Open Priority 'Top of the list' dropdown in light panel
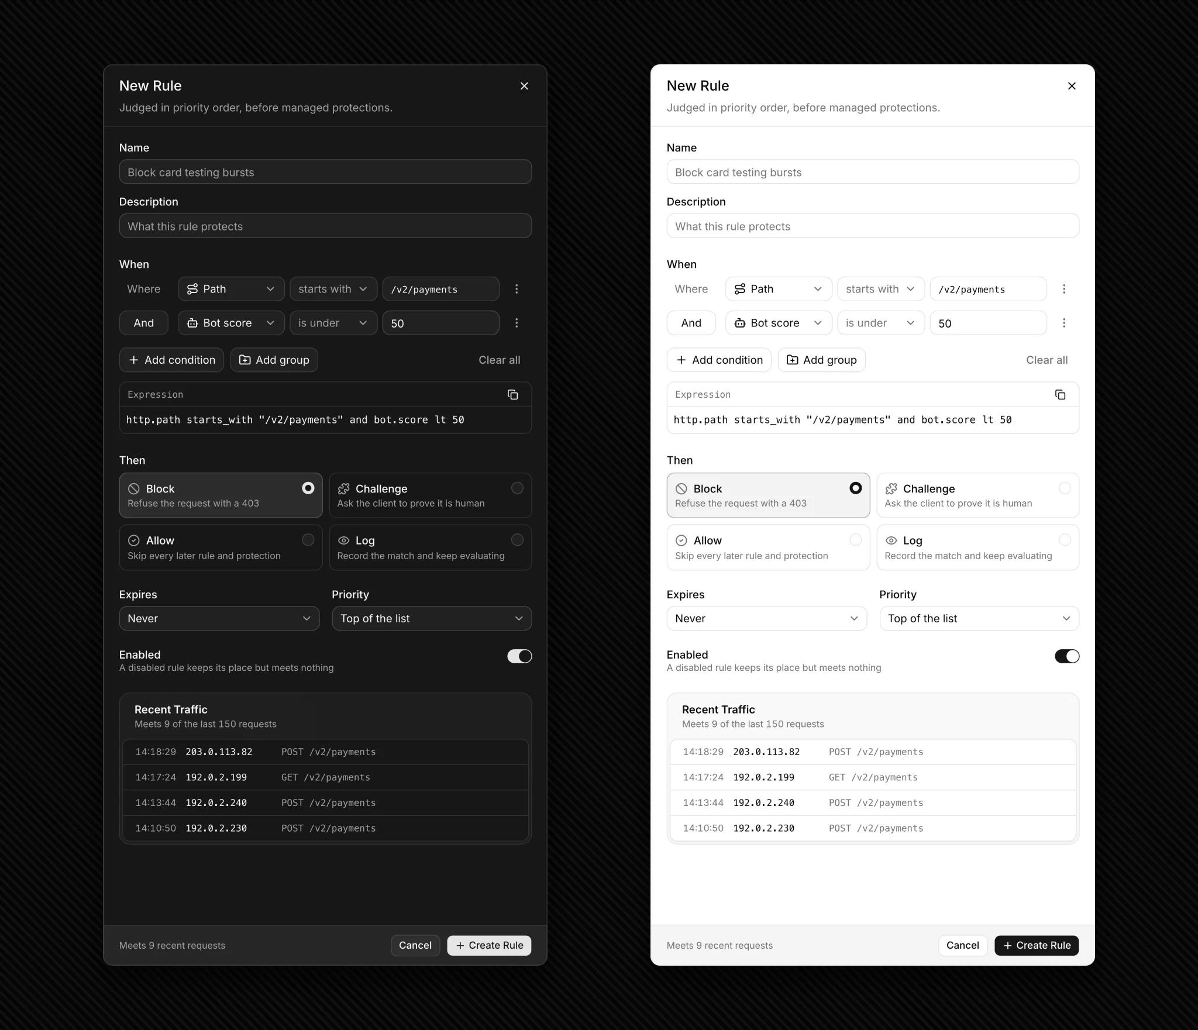Image resolution: width=1198 pixels, height=1030 pixels. 979,618
